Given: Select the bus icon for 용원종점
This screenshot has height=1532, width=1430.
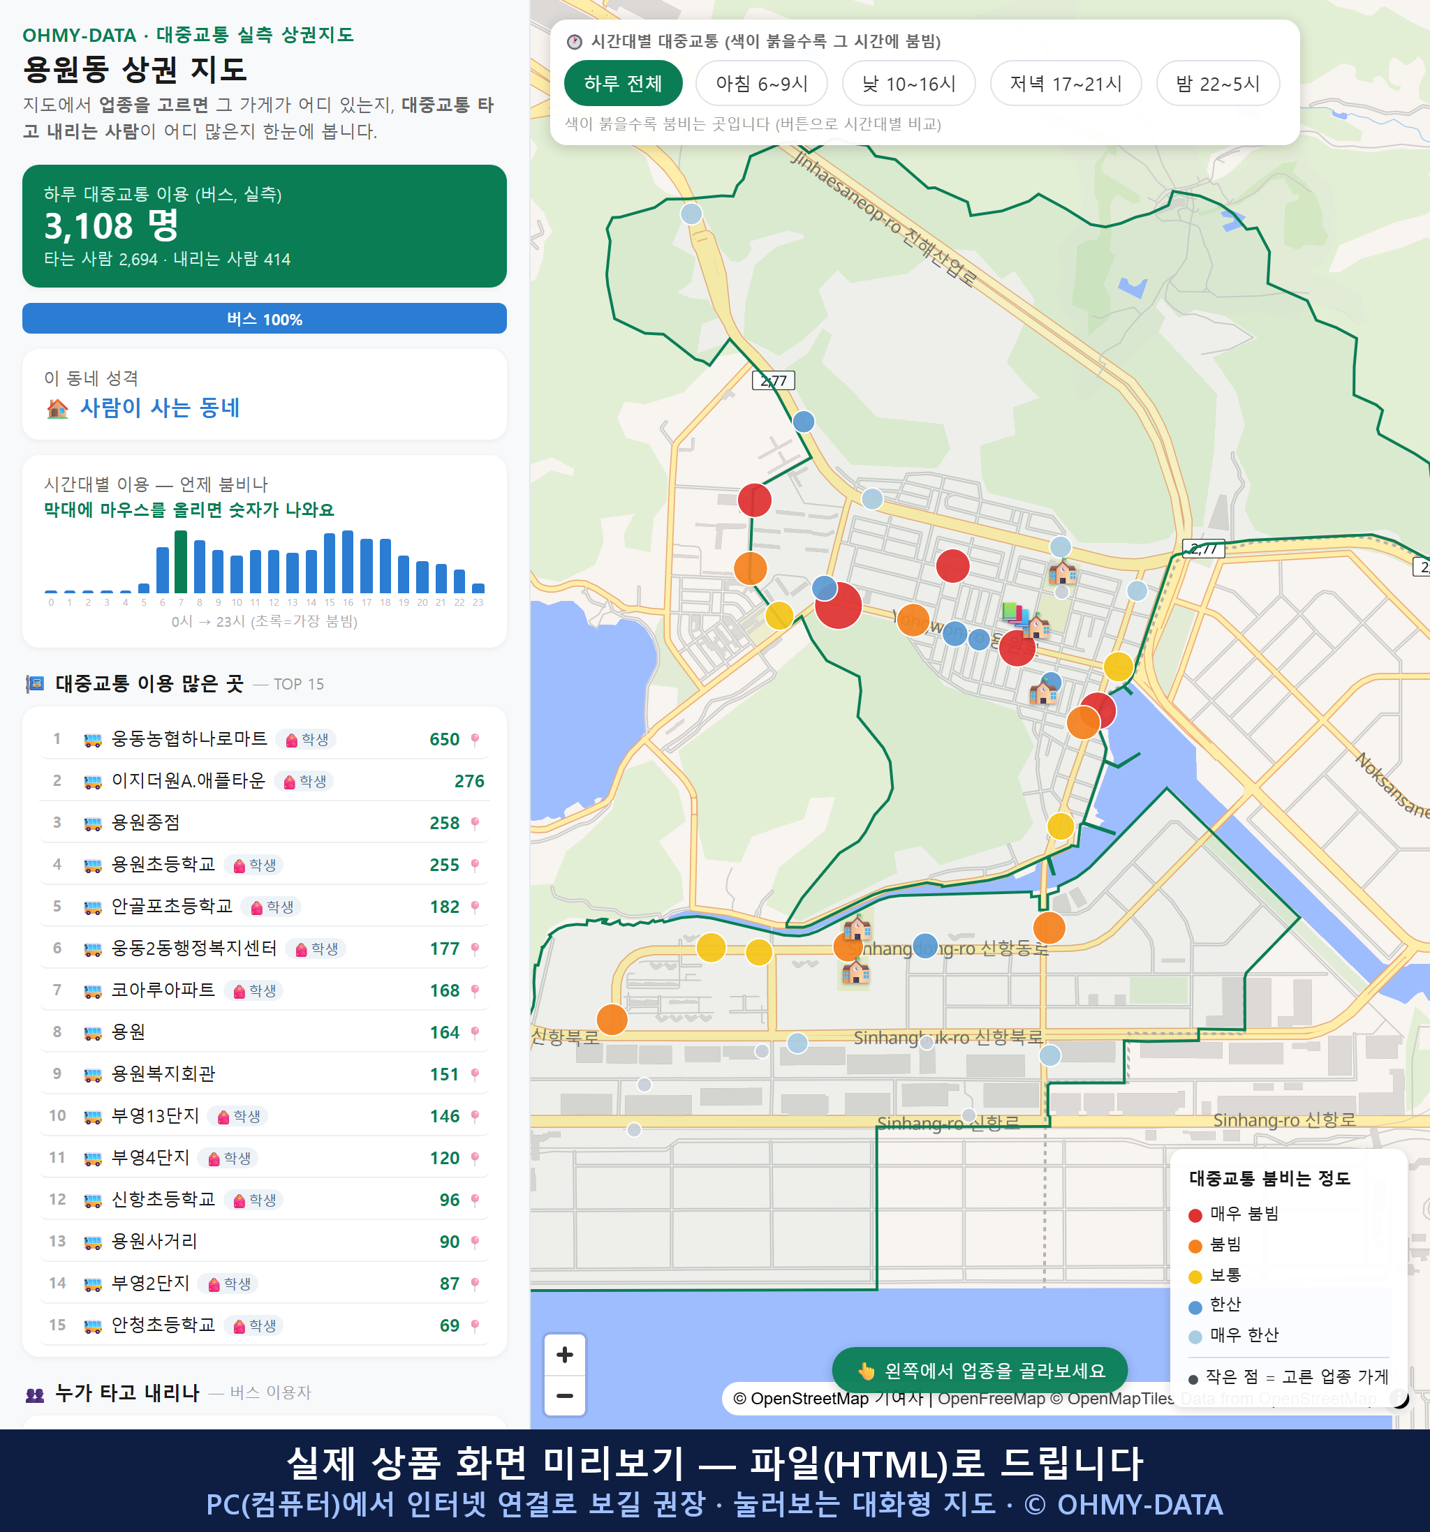Looking at the screenshot, I should (92, 824).
